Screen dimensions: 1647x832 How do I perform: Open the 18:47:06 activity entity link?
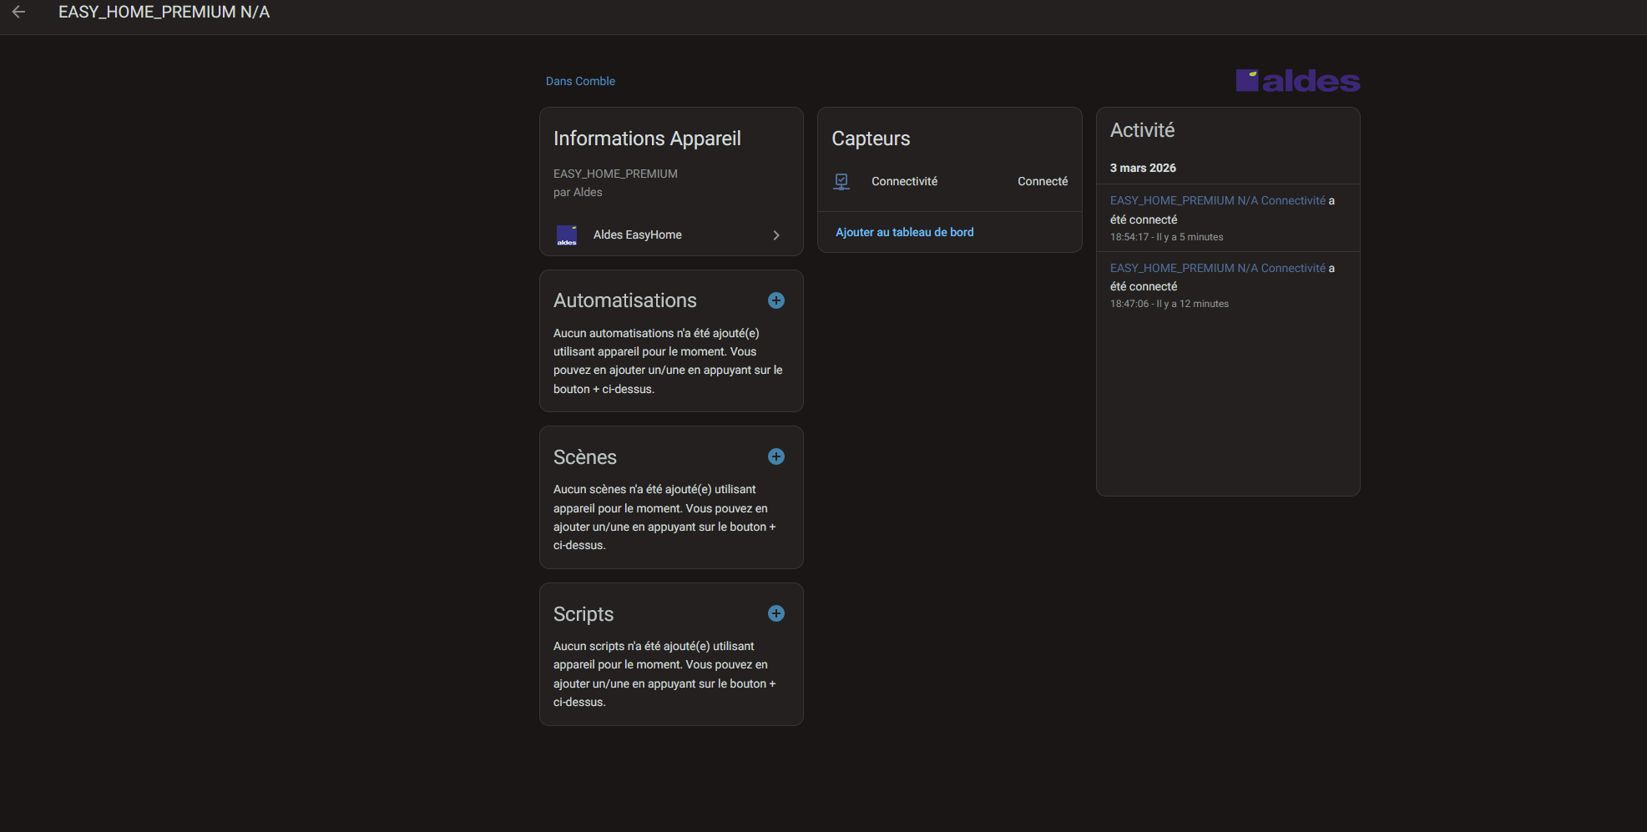pos(1217,268)
